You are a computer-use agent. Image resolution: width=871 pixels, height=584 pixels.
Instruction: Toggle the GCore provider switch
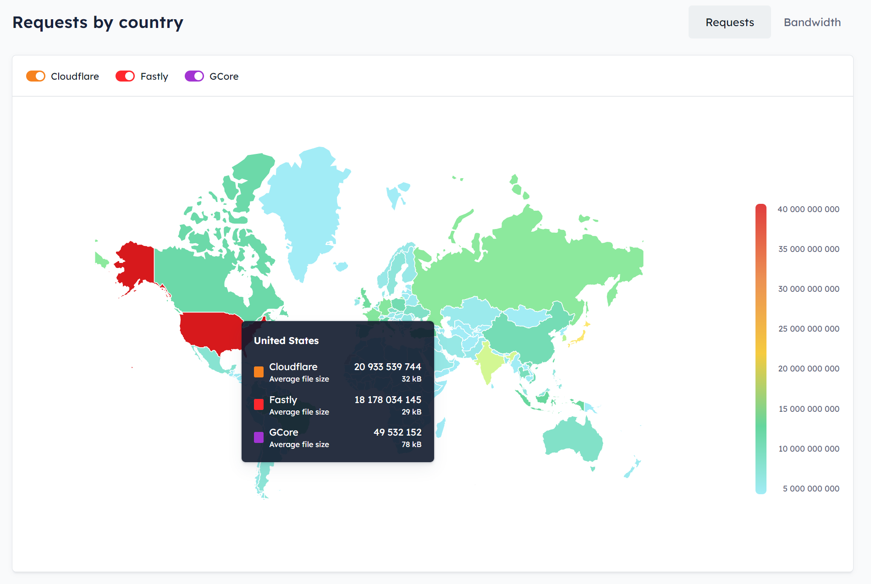coord(194,76)
